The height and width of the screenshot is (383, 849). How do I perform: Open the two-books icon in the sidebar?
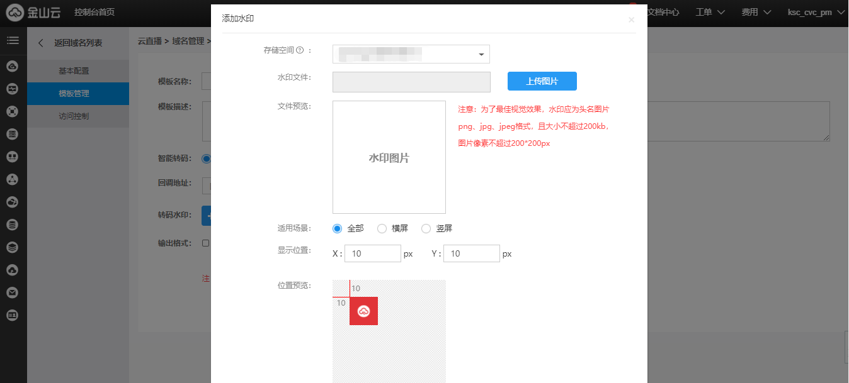[x=12, y=157]
